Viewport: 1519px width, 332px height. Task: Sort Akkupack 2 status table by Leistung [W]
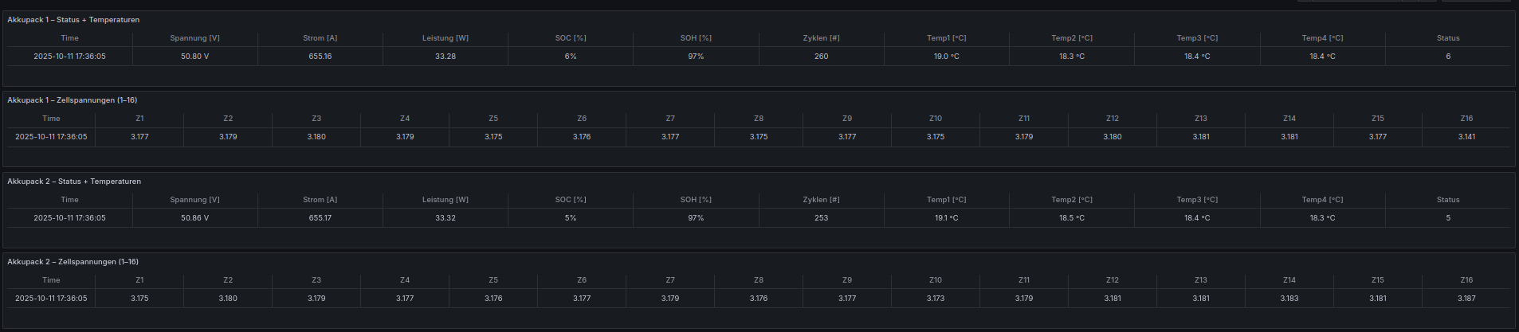tap(445, 200)
